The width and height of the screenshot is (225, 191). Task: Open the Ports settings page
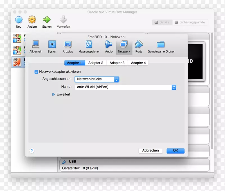pyautogui.click(x=139, y=46)
